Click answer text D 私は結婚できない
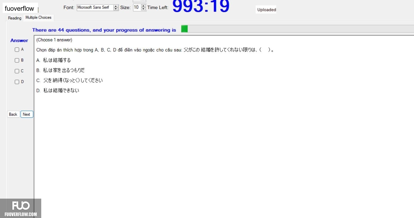Screen dimensions: 414x218 pos(58,90)
